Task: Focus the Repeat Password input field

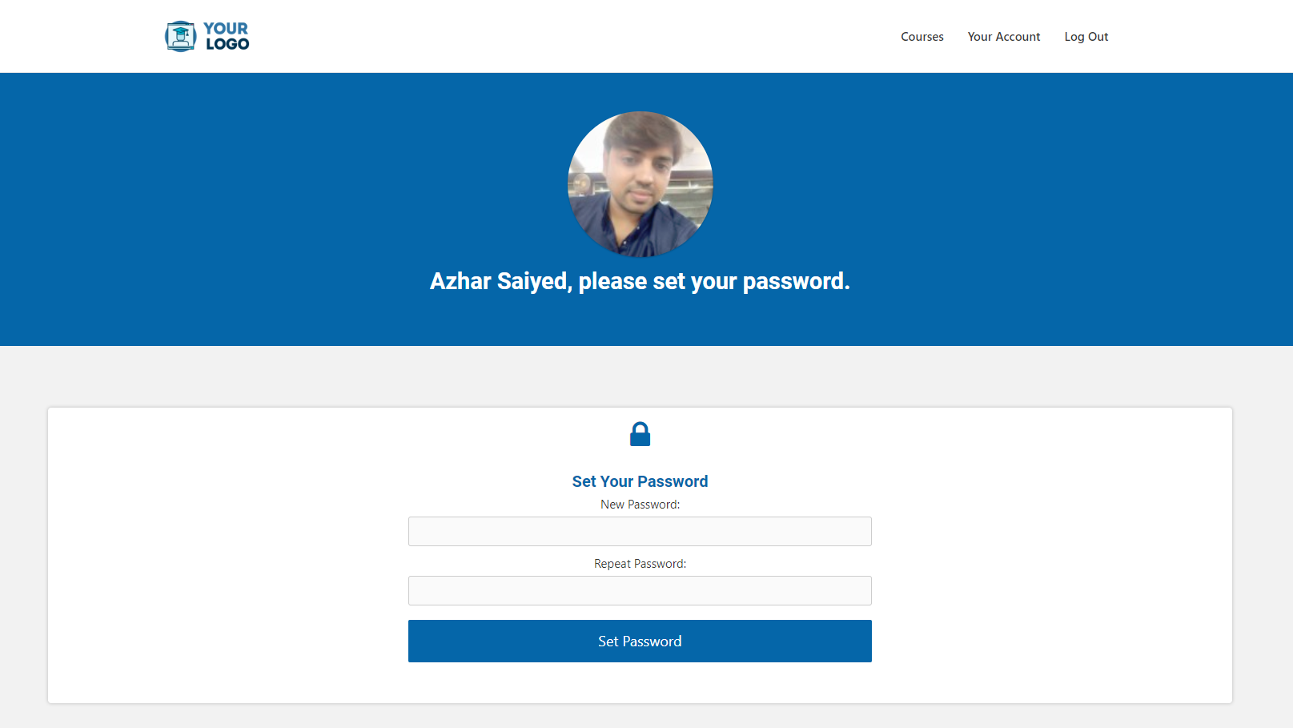Action: pyautogui.click(x=640, y=590)
